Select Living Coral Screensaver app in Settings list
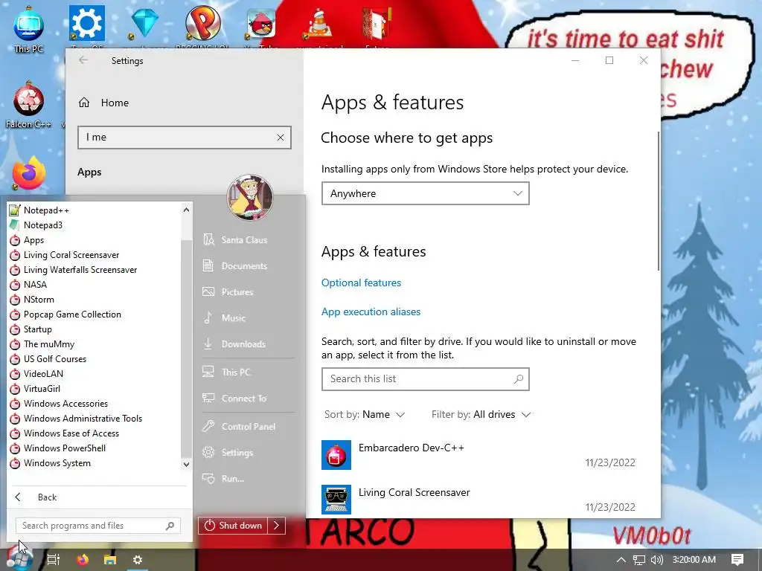Screen dimensions: 762x571 pyautogui.click(x=478, y=500)
